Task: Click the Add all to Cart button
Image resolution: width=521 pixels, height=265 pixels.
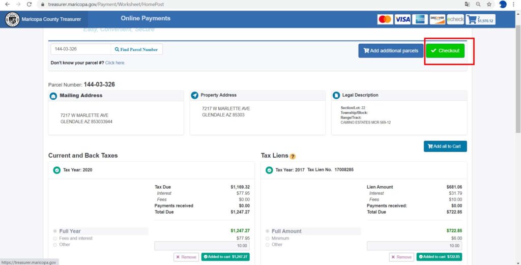Action: pyautogui.click(x=445, y=146)
